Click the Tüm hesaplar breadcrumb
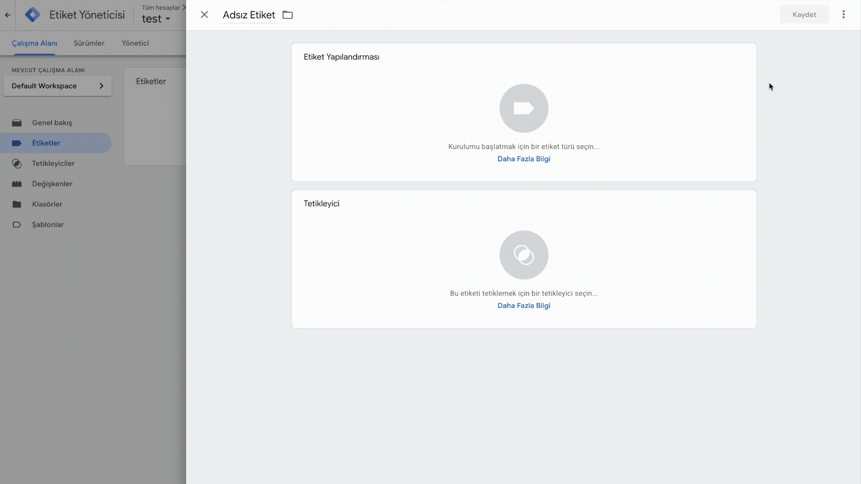This screenshot has width=861, height=484. coord(161,7)
